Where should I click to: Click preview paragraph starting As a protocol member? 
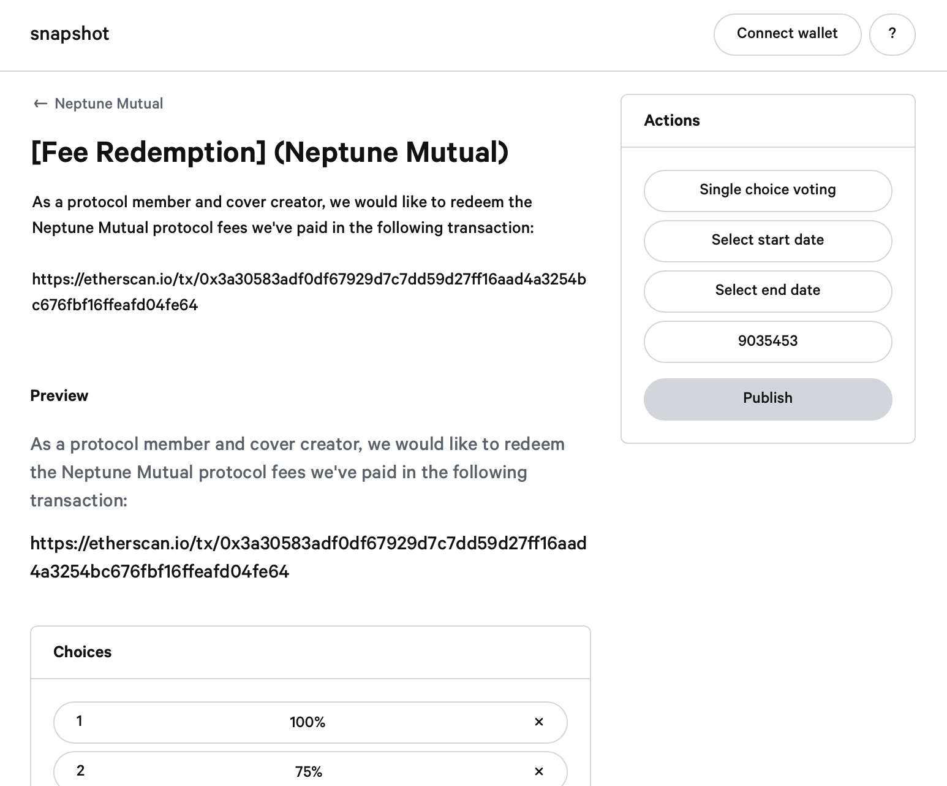(x=298, y=472)
